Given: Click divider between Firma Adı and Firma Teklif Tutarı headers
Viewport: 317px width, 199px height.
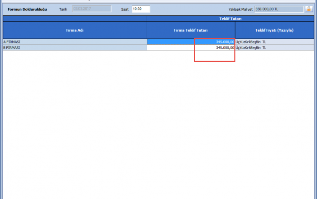Looking at the screenshot, I should coord(147,30).
